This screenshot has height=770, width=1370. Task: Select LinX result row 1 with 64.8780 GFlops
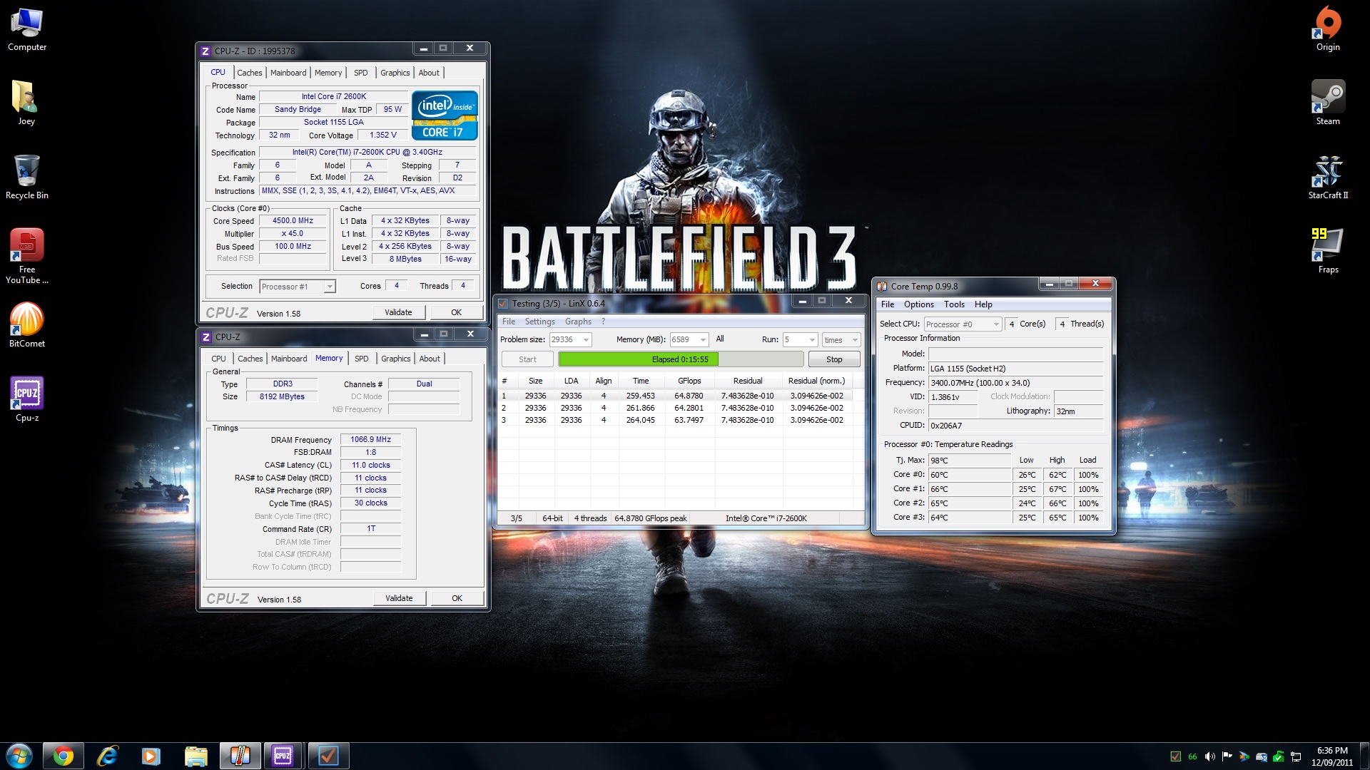click(681, 396)
